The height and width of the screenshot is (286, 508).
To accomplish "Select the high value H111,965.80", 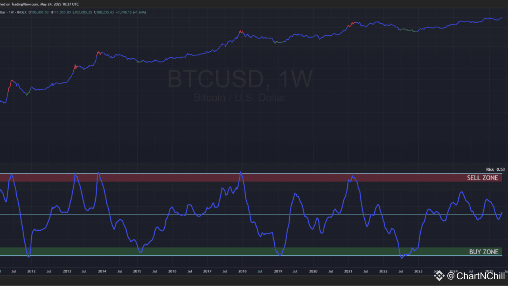I will (60, 12).
